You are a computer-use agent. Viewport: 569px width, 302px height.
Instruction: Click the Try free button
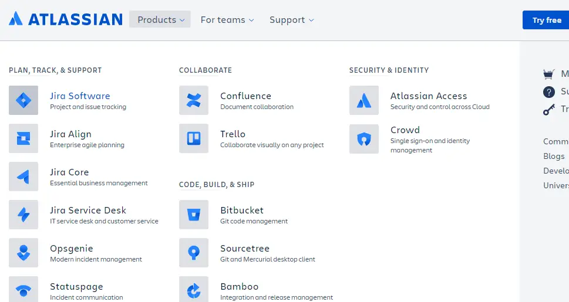click(546, 21)
